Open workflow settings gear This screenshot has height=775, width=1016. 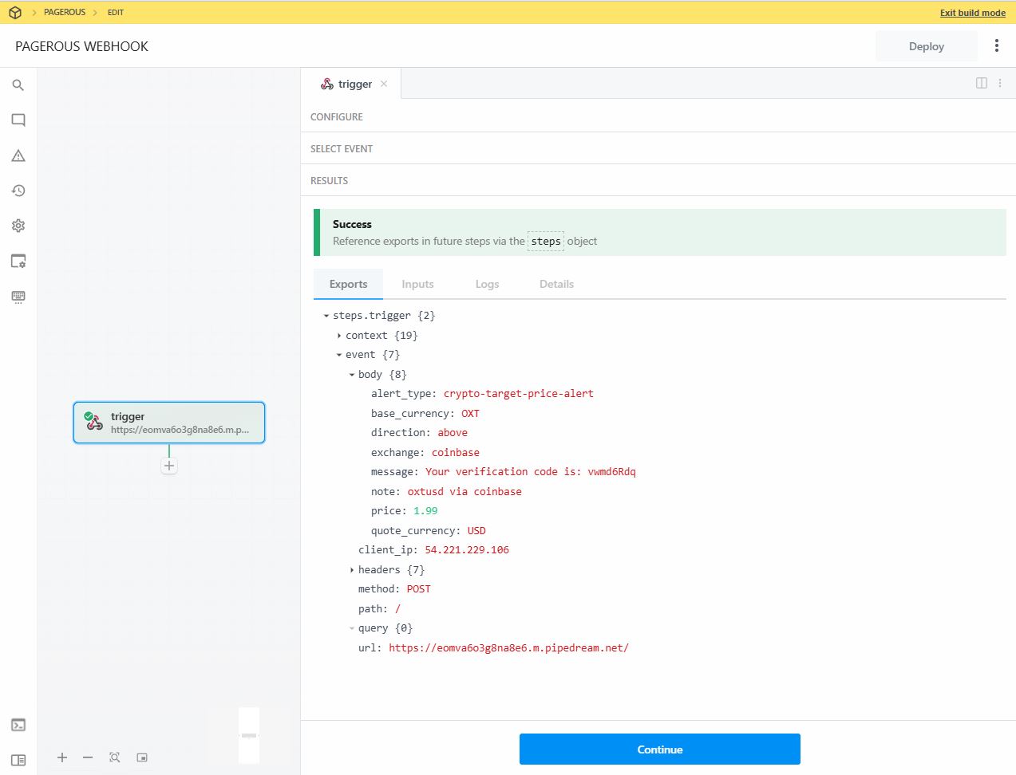(18, 226)
